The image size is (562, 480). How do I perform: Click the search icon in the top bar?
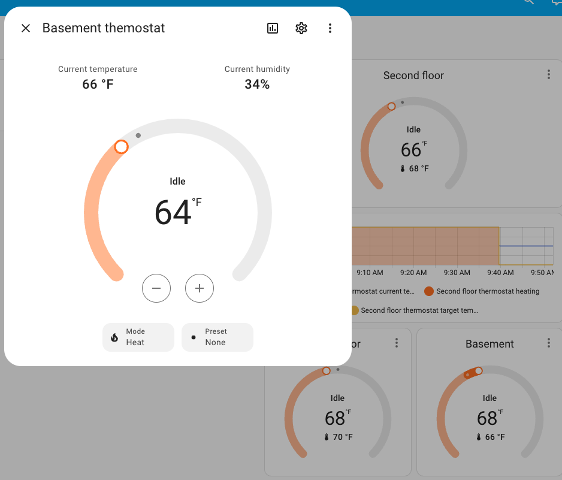[528, 3]
